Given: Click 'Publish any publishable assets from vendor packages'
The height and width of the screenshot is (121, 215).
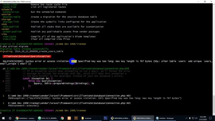Looking at the screenshot, I should pos(65,32).
